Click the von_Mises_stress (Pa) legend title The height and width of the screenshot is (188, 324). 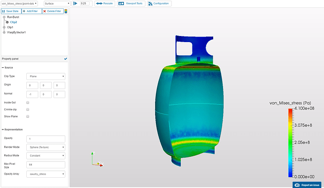[290, 103]
